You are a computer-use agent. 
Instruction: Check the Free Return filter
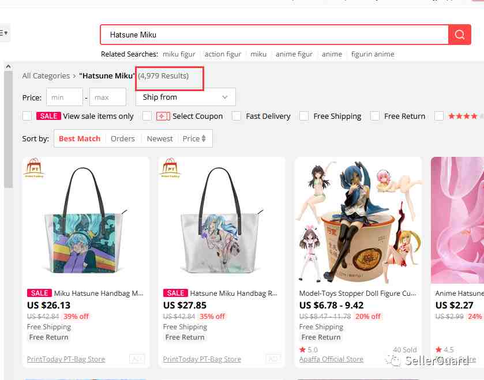coord(375,116)
